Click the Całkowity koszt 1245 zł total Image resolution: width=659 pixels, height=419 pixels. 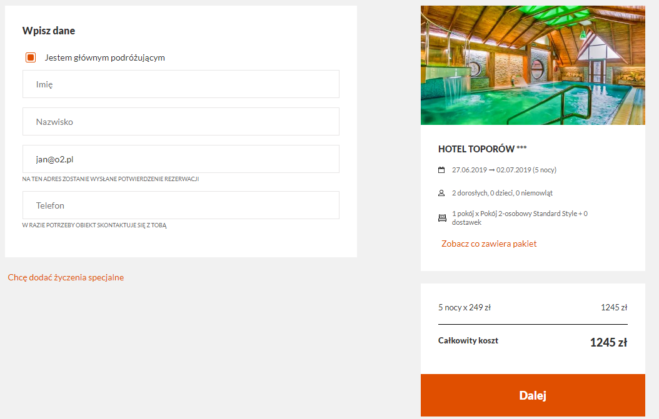click(x=533, y=342)
